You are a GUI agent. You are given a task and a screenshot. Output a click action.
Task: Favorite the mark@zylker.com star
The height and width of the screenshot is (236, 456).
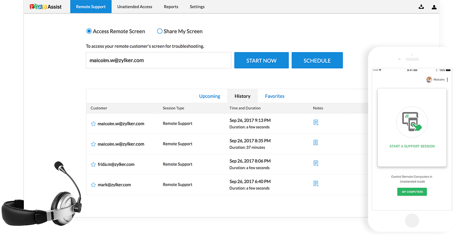(93, 185)
